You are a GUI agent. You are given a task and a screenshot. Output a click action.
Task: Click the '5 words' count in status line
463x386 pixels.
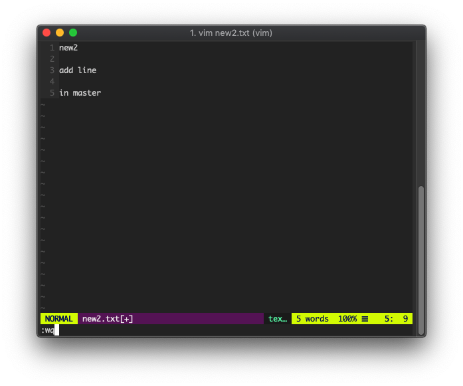(x=312, y=319)
